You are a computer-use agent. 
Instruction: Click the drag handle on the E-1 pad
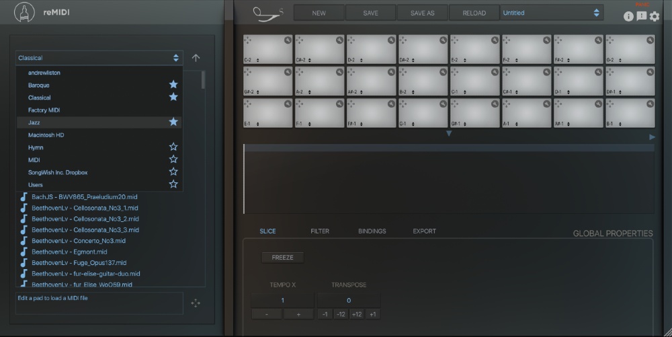(x=248, y=104)
